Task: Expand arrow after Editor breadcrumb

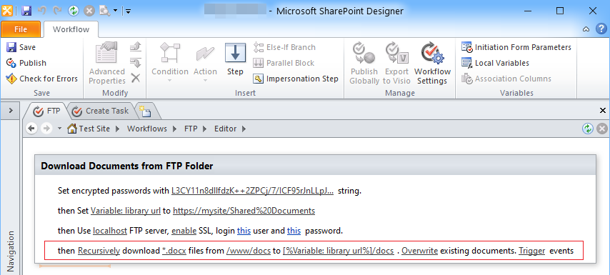Action: [x=244, y=129]
